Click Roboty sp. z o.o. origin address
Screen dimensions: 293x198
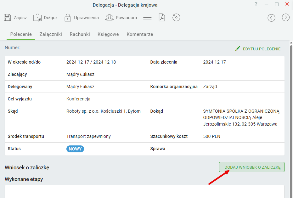coord(103,111)
